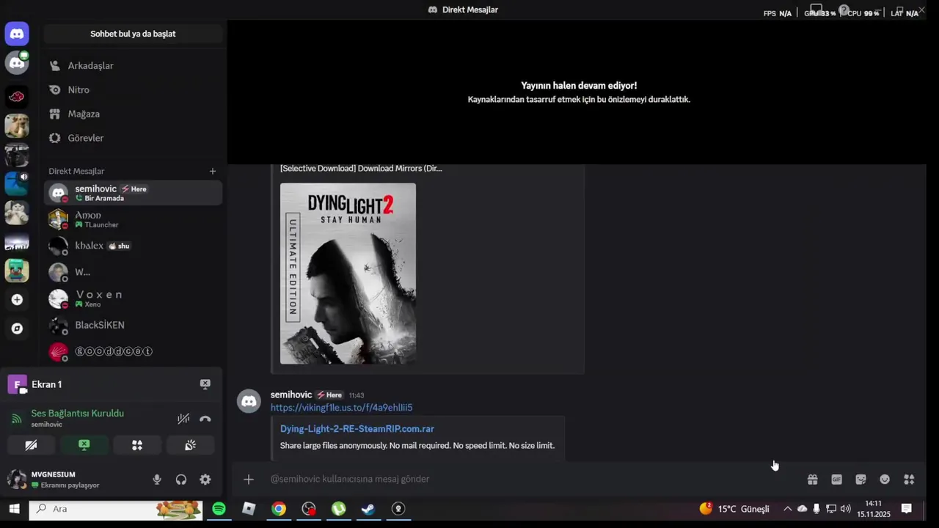The height and width of the screenshot is (528, 939).
Task: Open the attachment plus button
Action: (x=249, y=479)
